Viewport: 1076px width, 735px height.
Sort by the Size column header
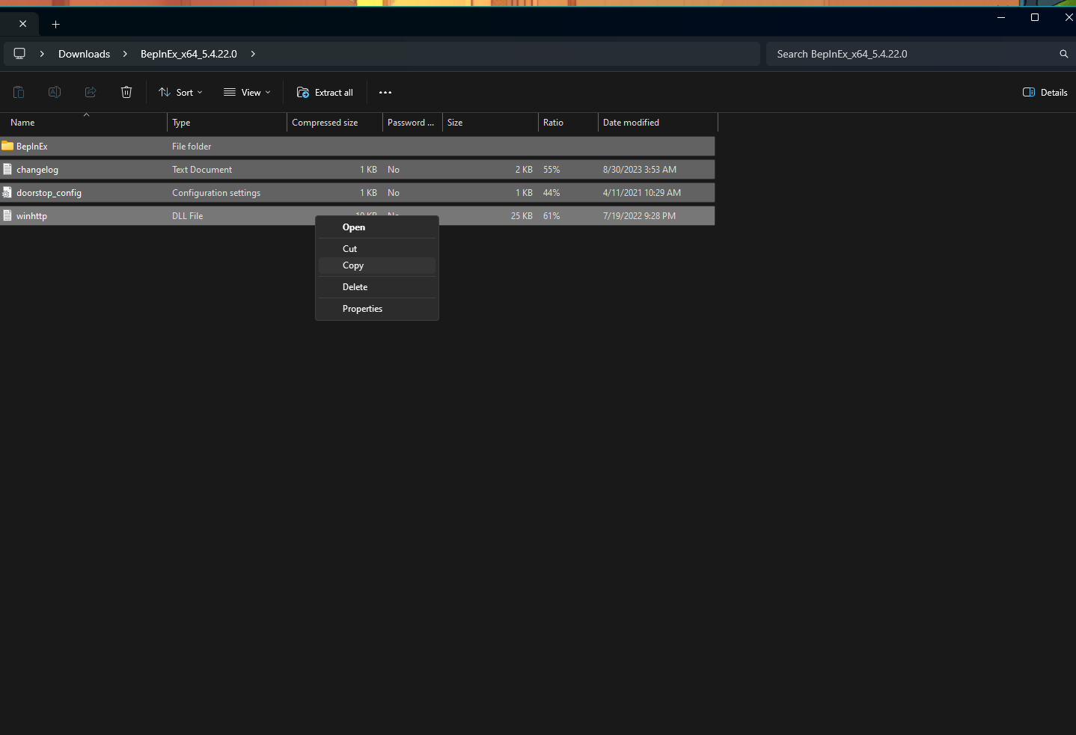pyautogui.click(x=491, y=123)
